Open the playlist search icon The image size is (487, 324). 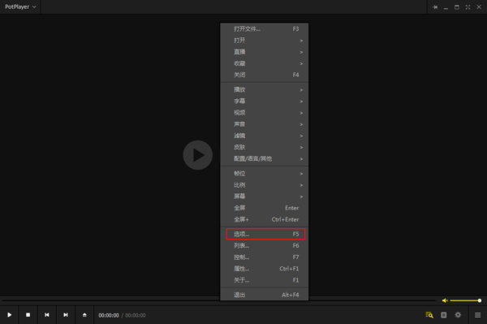coord(429,315)
